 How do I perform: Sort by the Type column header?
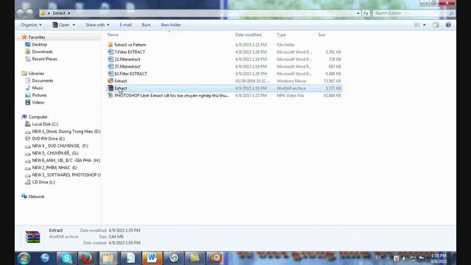(x=281, y=35)
